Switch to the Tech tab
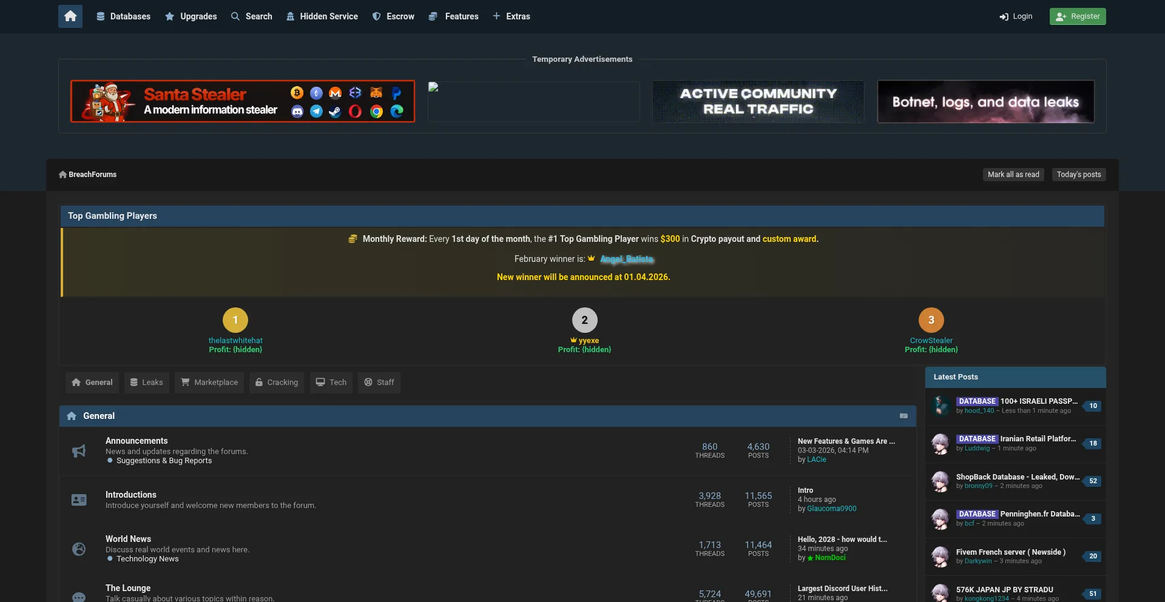 (x=331, y=383)
